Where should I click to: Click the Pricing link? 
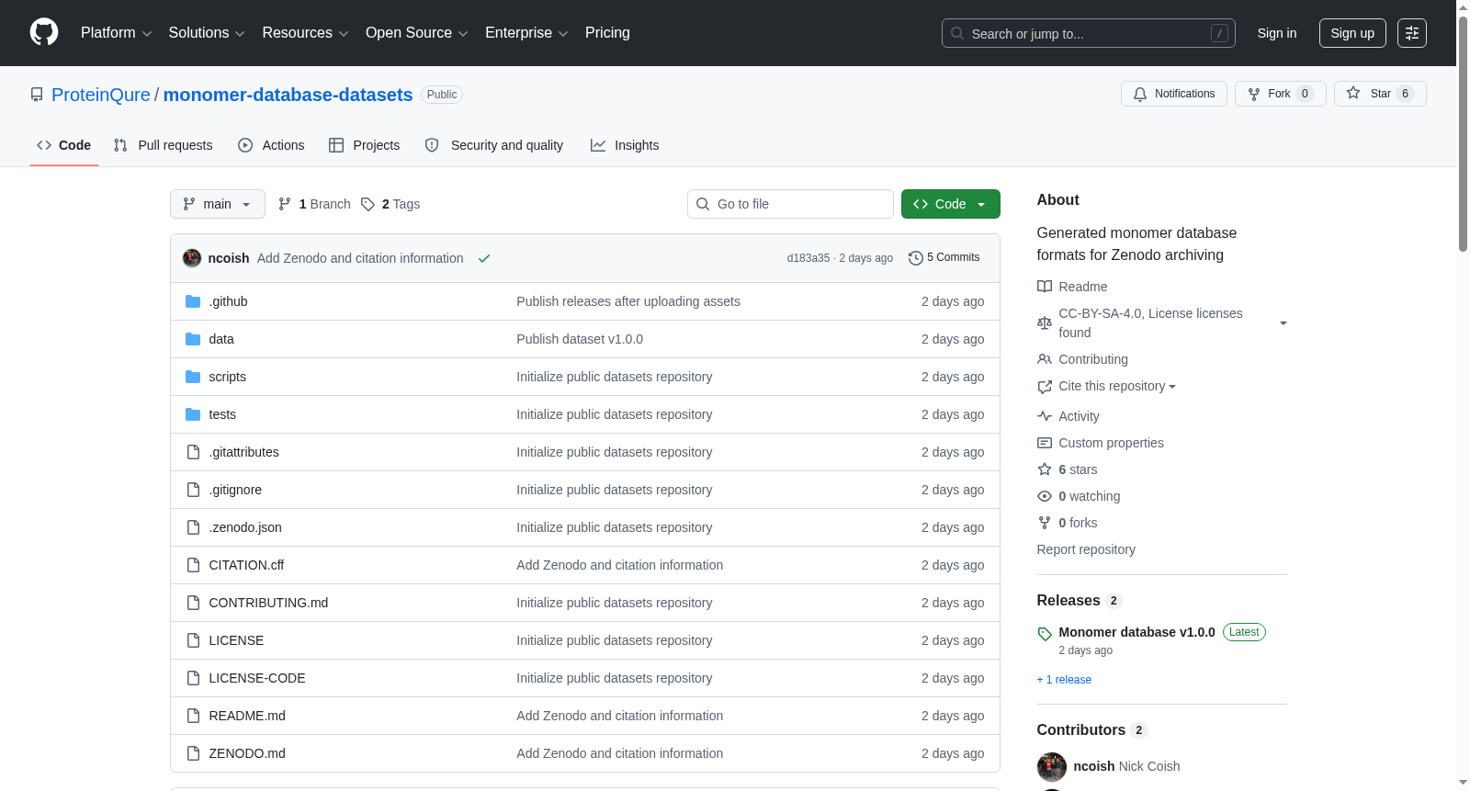[607, 33]
